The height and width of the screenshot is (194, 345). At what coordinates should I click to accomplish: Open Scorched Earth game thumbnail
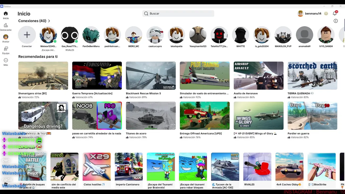point(312,75)
